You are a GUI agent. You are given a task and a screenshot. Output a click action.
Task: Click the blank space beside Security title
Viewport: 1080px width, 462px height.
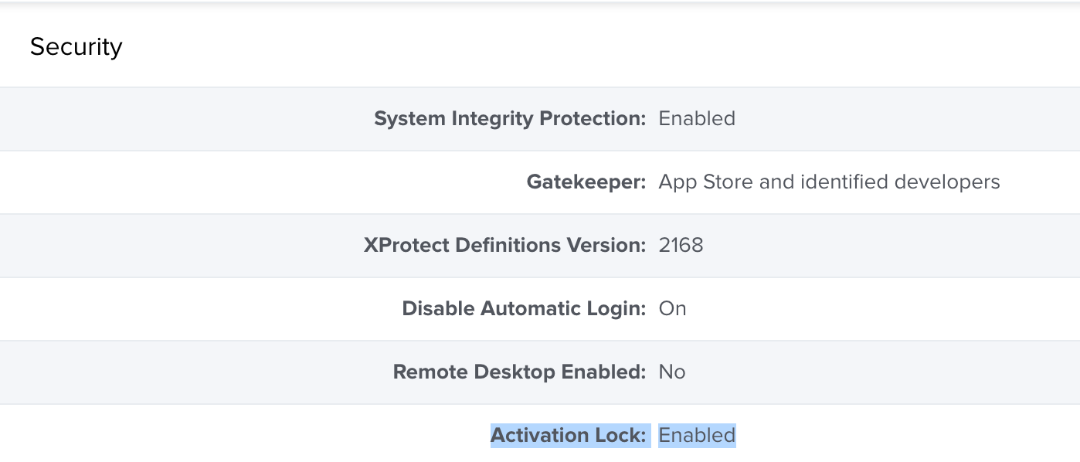(603, 47)
